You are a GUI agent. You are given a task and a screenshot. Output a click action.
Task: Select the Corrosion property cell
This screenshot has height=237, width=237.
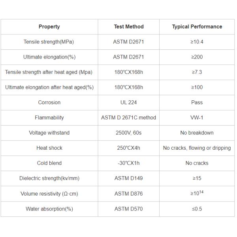pos(49,102)
